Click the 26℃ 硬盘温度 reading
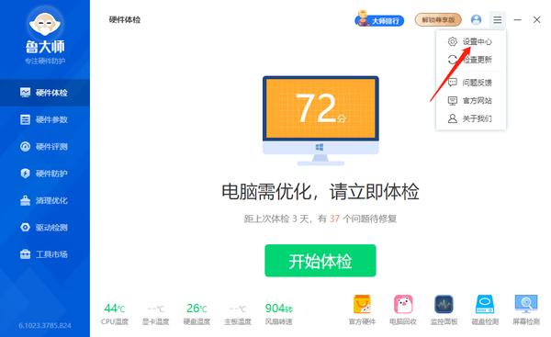 point(197,314)
